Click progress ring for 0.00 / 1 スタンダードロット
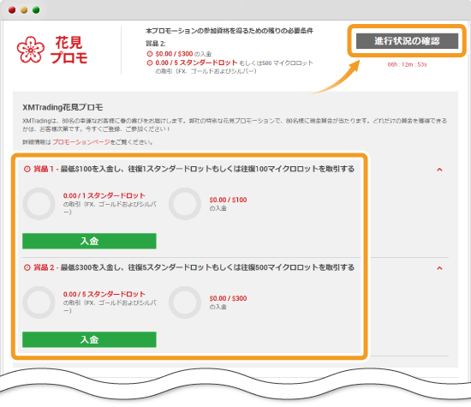This screenshot has height=407, width=471. [x=39, y=204]
